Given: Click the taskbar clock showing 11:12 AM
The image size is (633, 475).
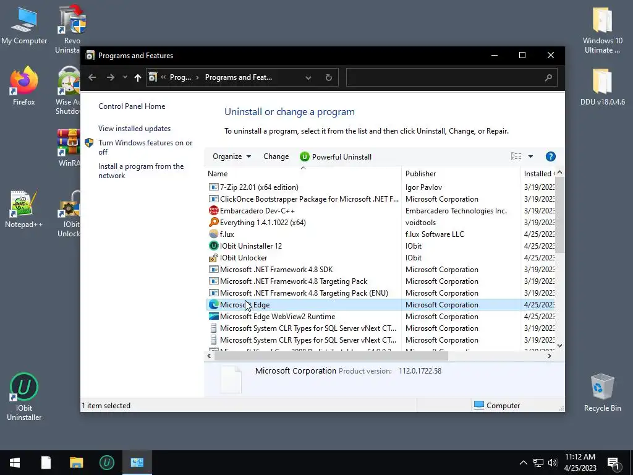Looking at the screenshot, I should [580, 463].
